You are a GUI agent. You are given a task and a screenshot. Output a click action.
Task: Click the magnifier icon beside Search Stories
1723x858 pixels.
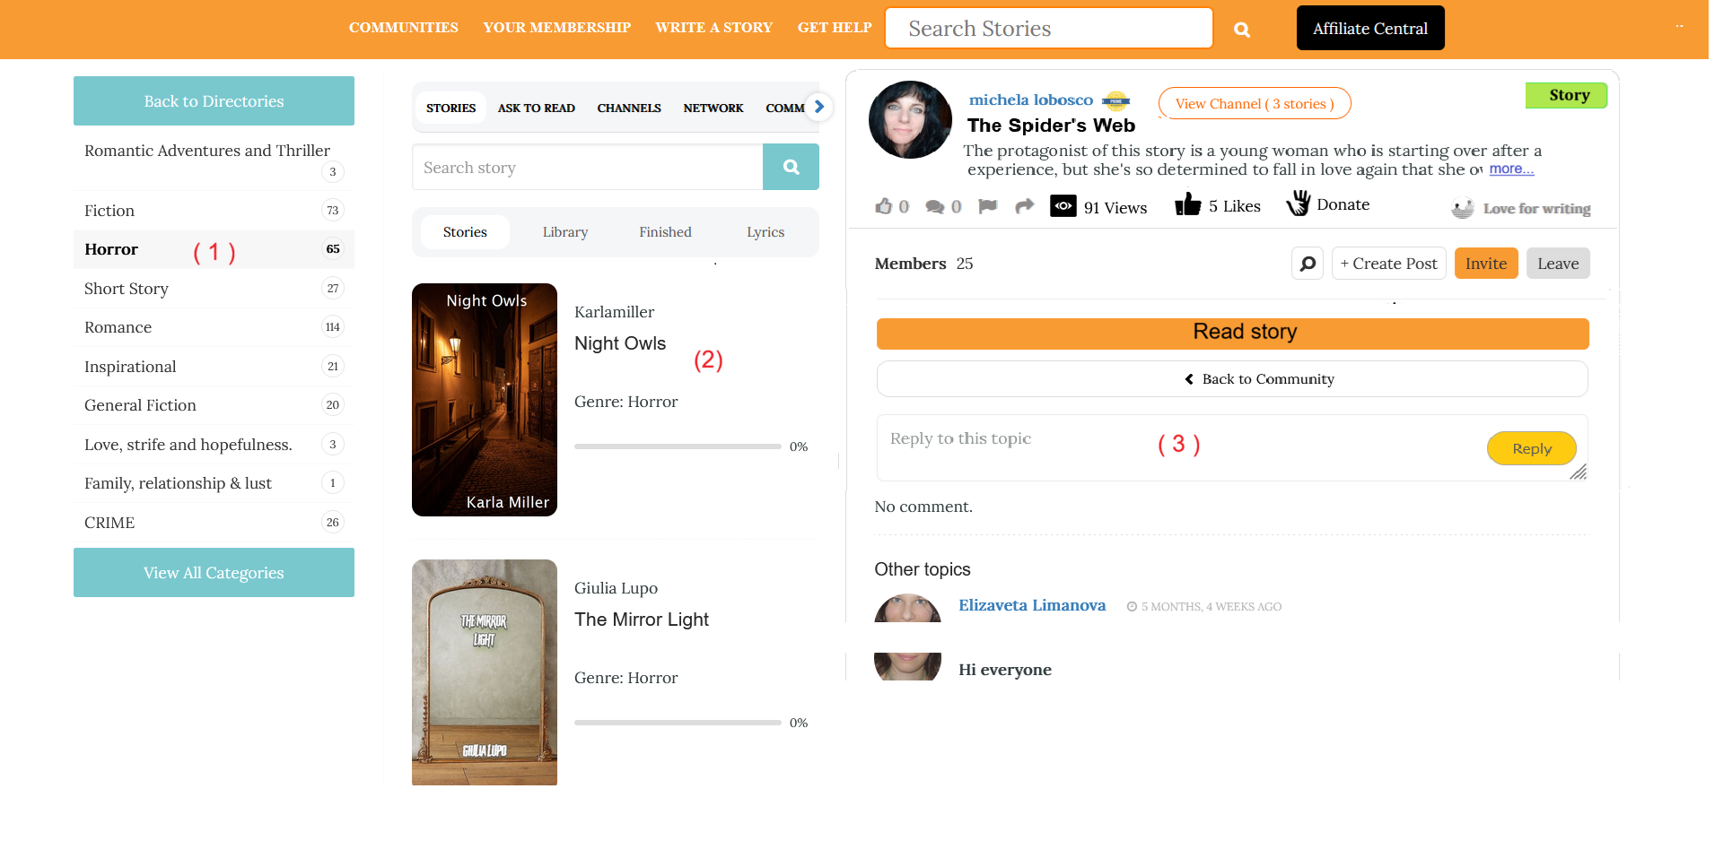pos(1241,30)
